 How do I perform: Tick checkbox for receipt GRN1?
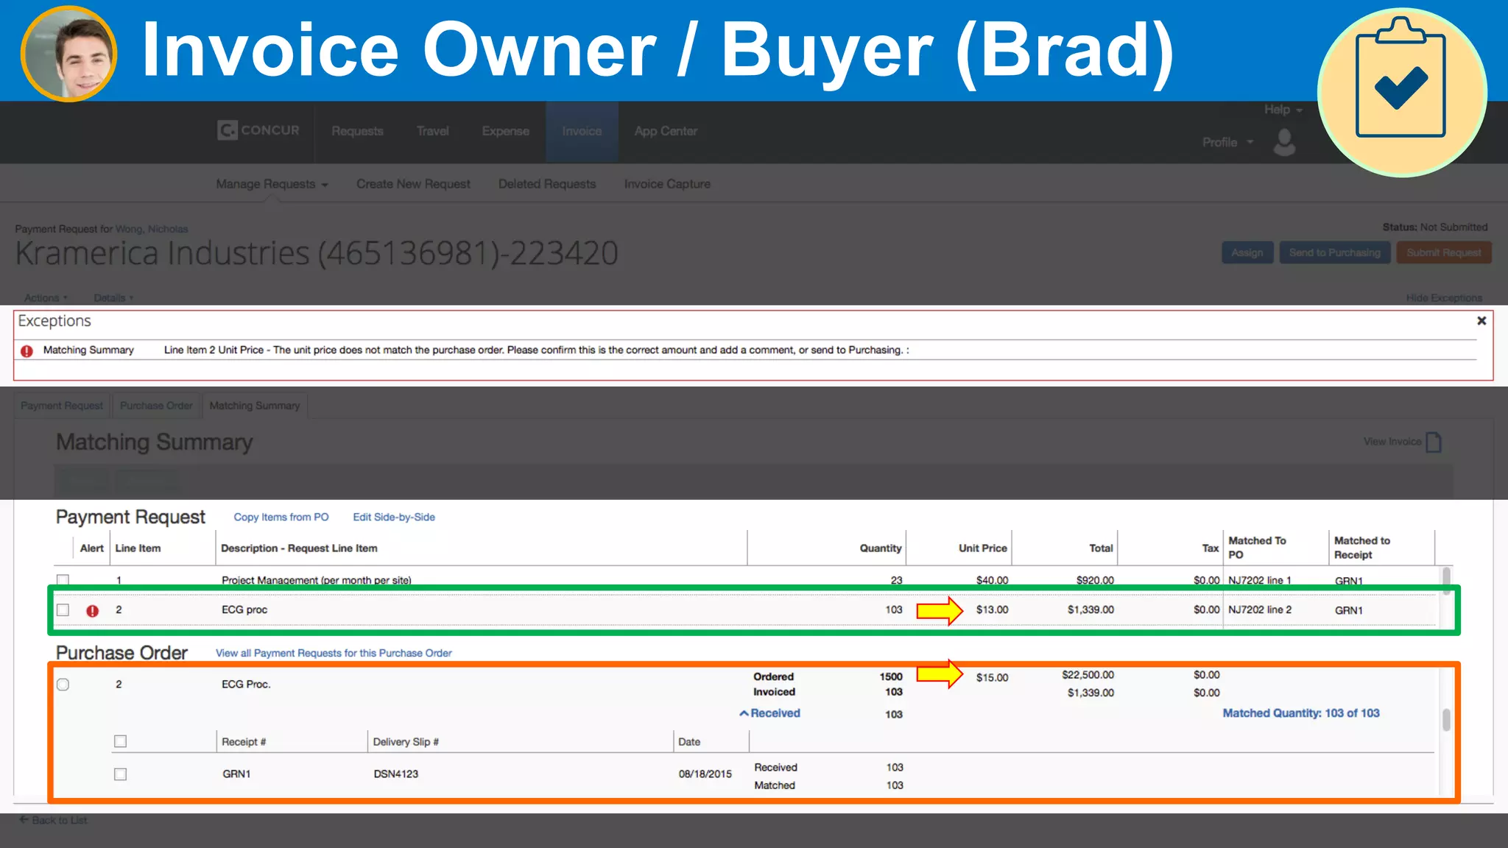pos(120,774)
